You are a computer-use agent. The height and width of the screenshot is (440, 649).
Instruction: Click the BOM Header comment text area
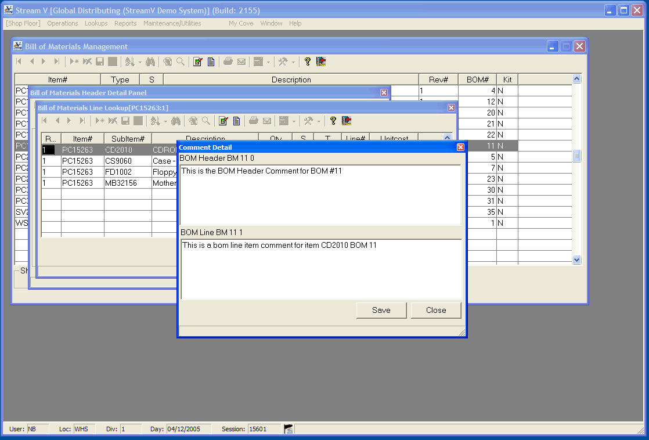[x=321, y=195]
